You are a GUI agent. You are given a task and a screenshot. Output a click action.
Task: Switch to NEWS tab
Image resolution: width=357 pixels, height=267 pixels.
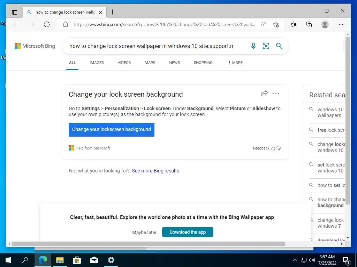coord(175,63)
